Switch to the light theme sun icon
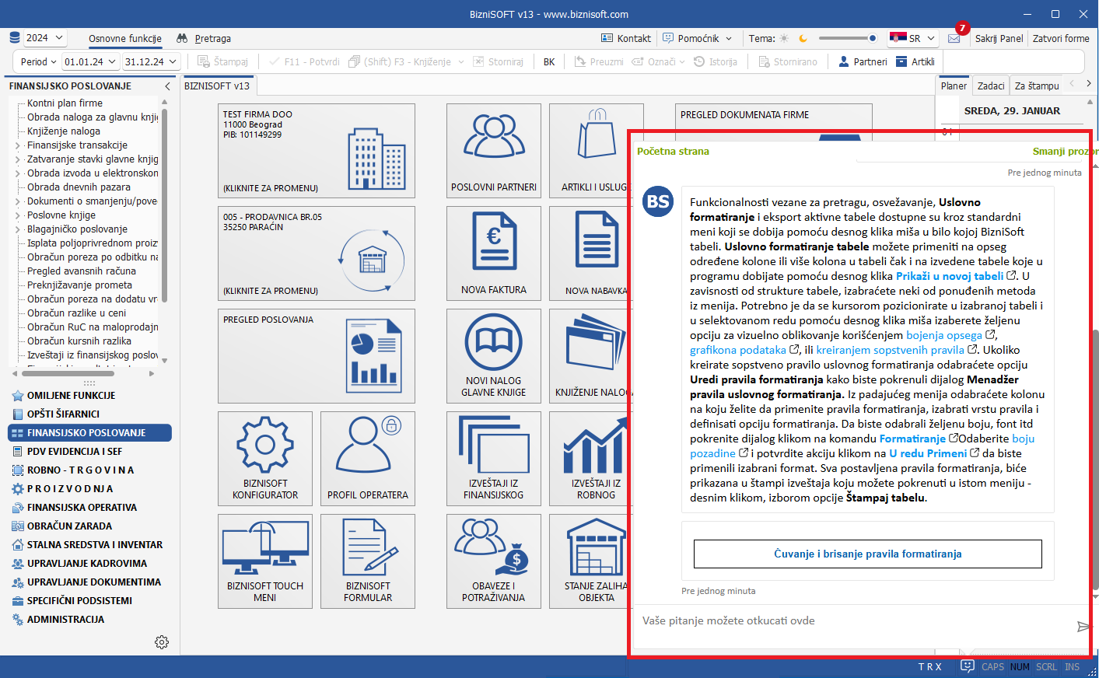Screen dimensions: 1099x678 coord(784,38)
